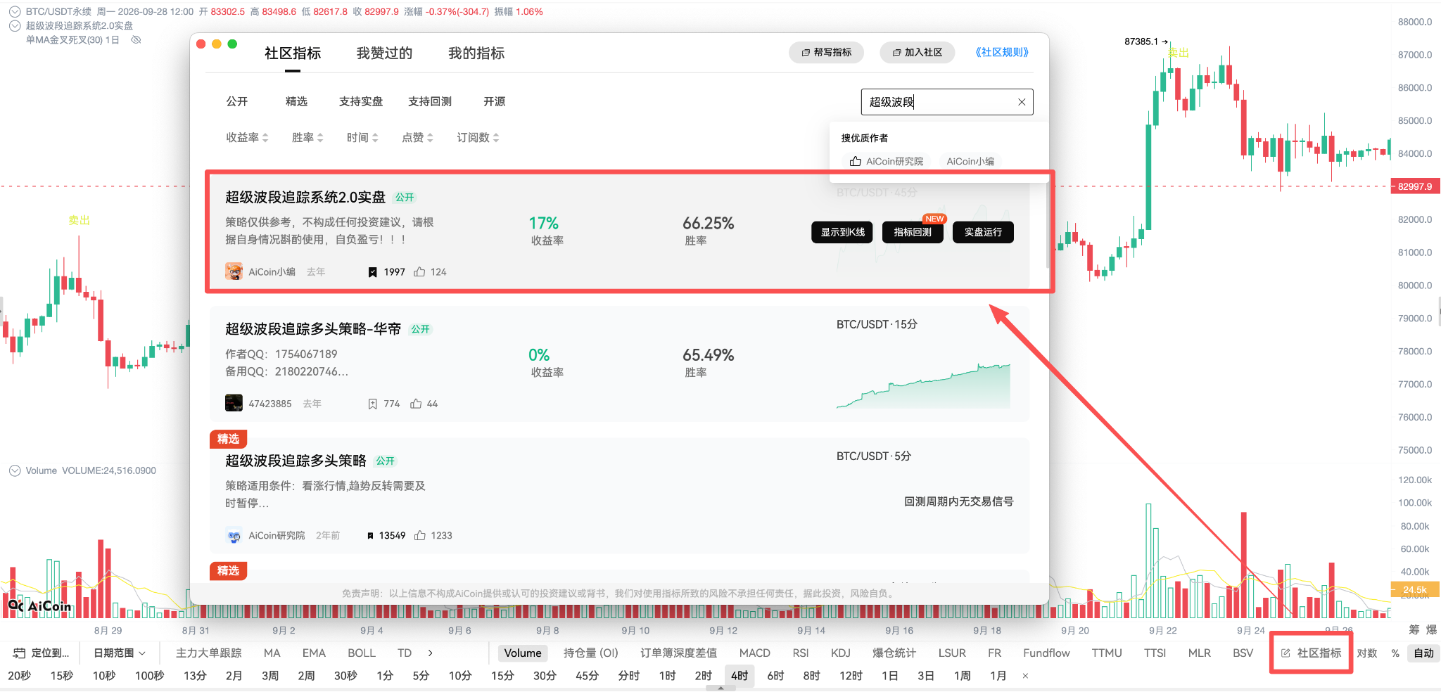The image size is (1441, 692).
Task: Click the thumbs-up icon showing 1233
Action: (420, 535)
